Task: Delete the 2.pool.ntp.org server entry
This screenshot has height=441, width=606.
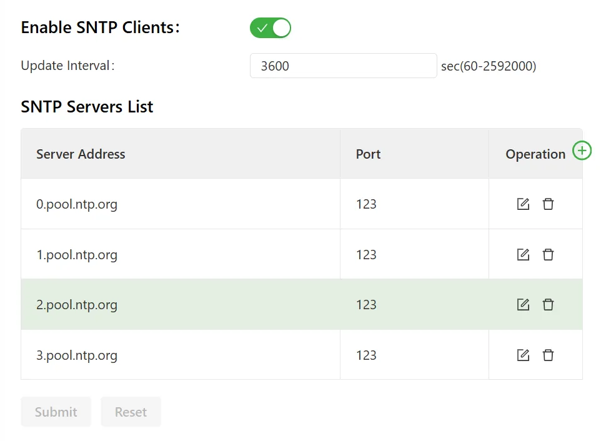Action: point(548,305)
